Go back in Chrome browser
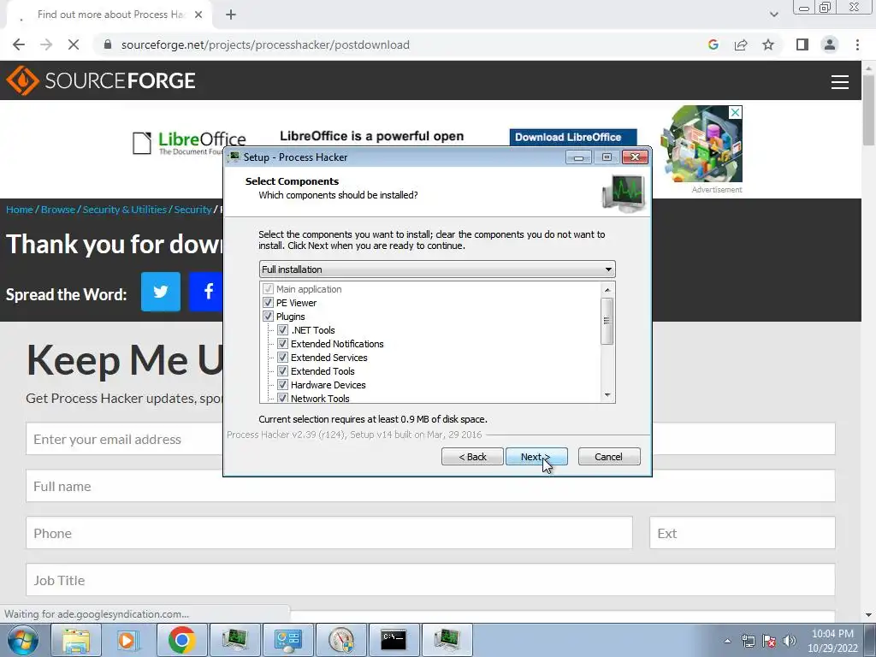The height and width of the screenshot is (657, 876). pos(19,44)
